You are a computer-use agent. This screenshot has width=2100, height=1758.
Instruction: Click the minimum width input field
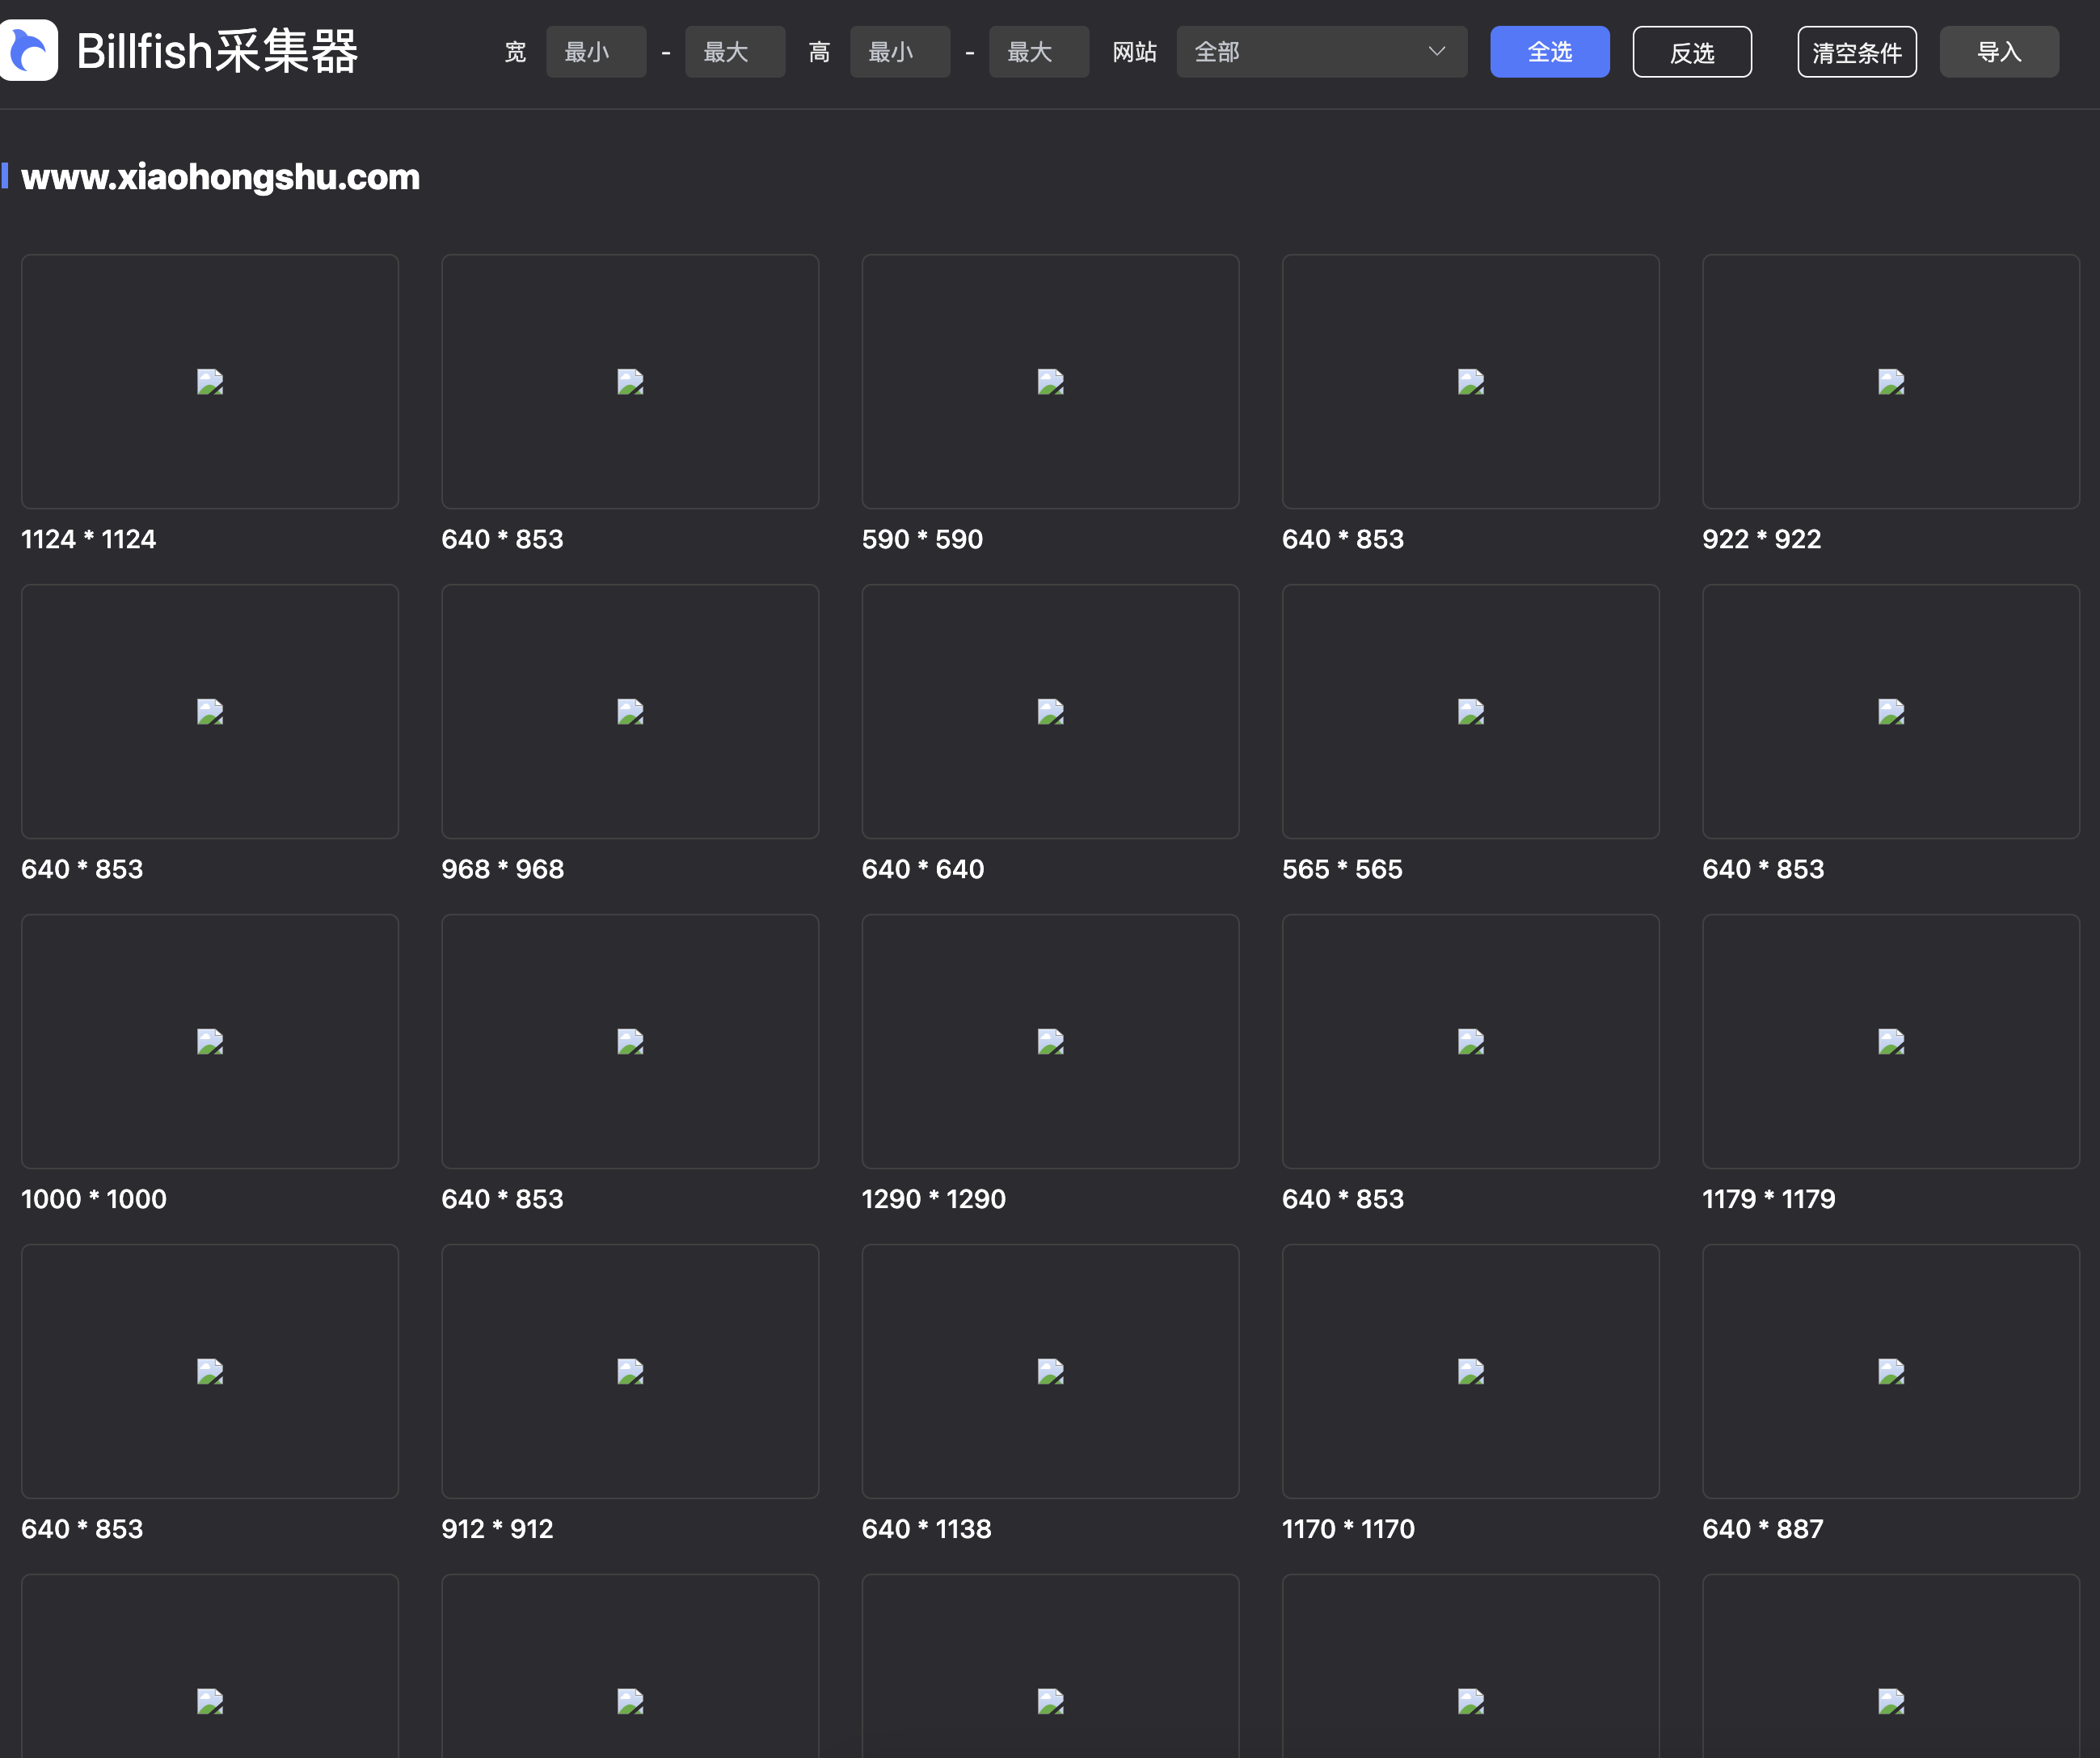(596, 52)
